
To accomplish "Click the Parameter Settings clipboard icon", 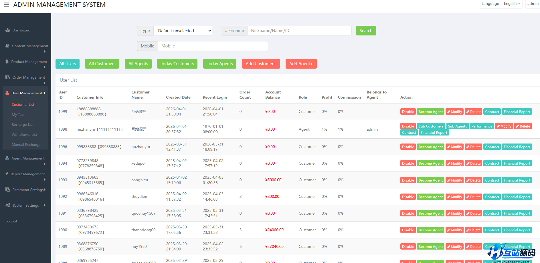I will [8, 190].
